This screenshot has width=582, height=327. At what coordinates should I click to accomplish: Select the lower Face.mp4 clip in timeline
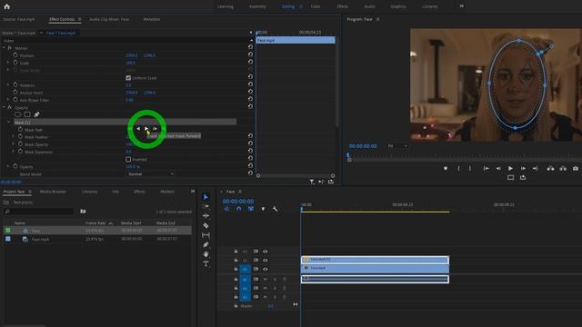coord(375,269)
